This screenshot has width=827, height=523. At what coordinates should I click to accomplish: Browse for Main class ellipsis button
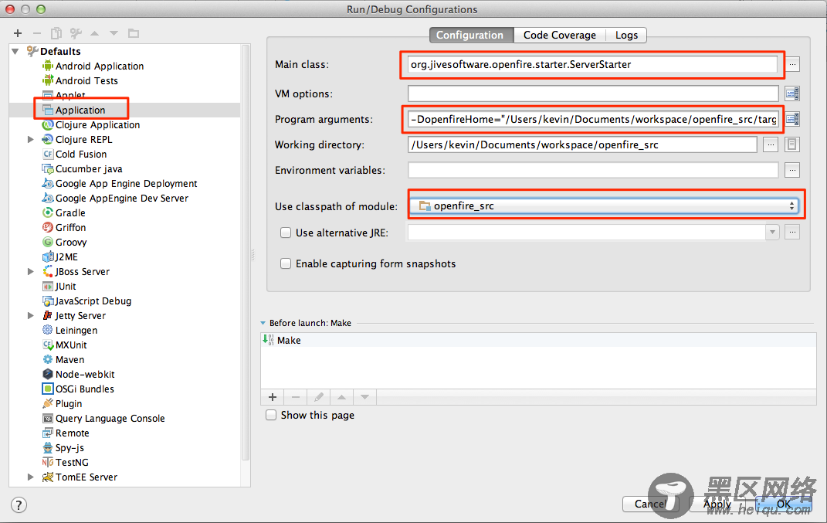[x=792, y=64]
